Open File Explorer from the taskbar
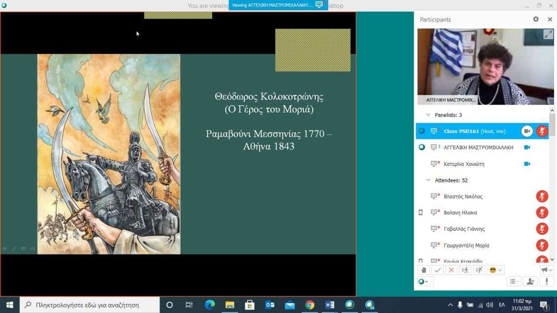Screen dimensions: 557x313 (x=230, y=305)
